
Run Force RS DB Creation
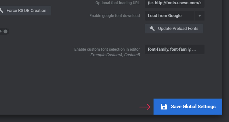tap(25, 11)
